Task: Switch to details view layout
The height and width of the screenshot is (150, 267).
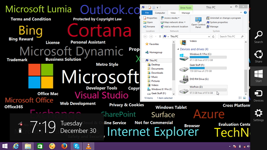Action: tap(240, 98)
